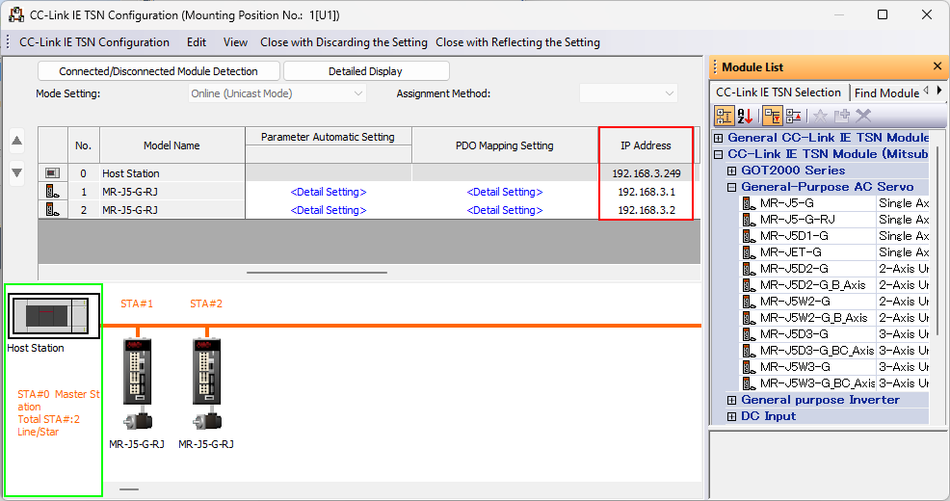The width and height of the screenshot is (950, 501).
Task: Click the delete X icon in Module List toolbar
Action: pyautogui.click(x=863, y=116)
